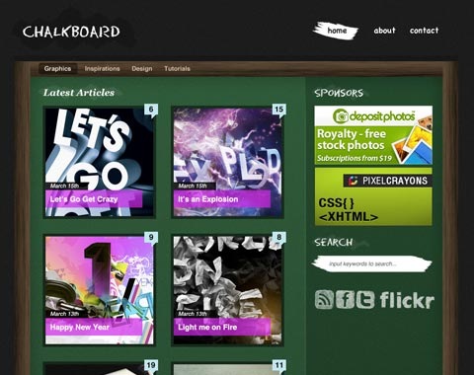Click the PixelCrayons sponsor banner
Viewport: 474px width, 375px height.
(373, 196)
